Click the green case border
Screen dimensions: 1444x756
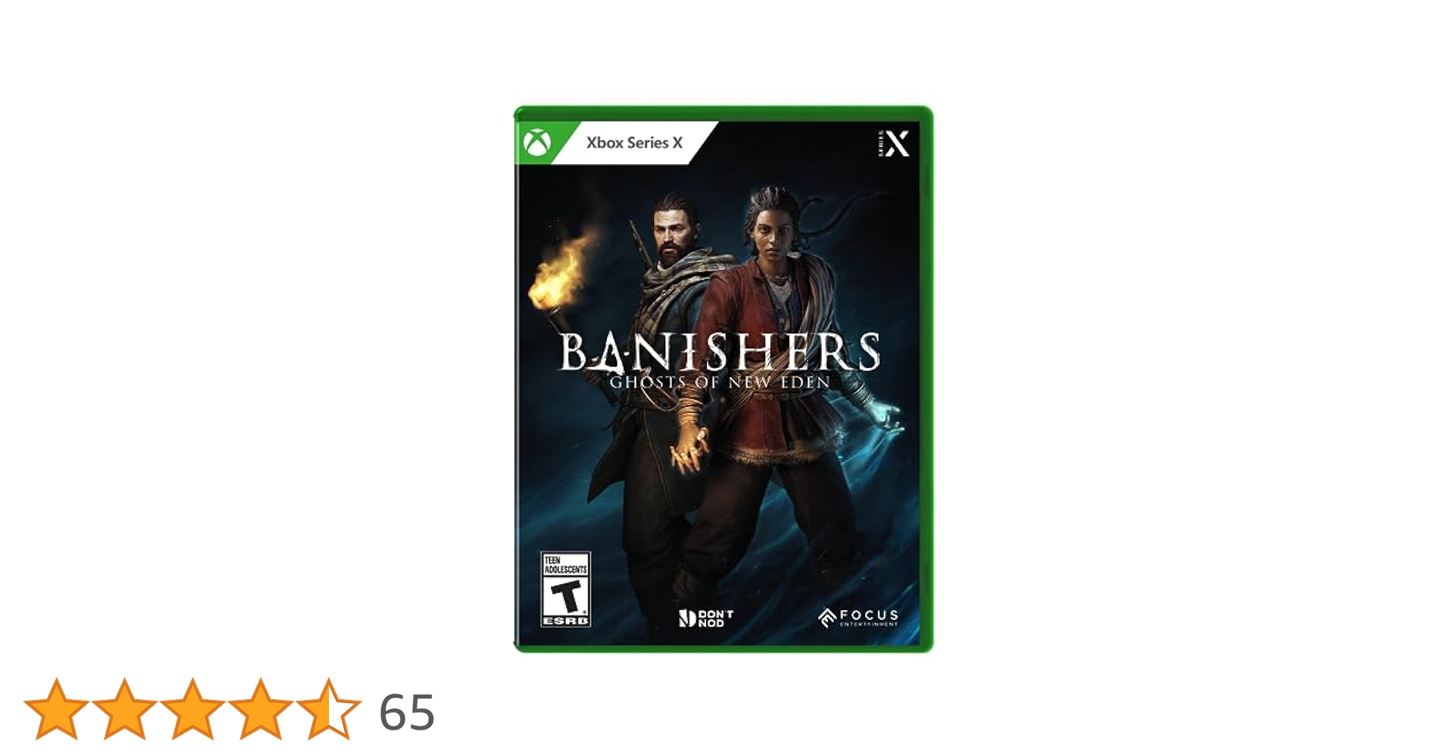click(x=927, y=378)
